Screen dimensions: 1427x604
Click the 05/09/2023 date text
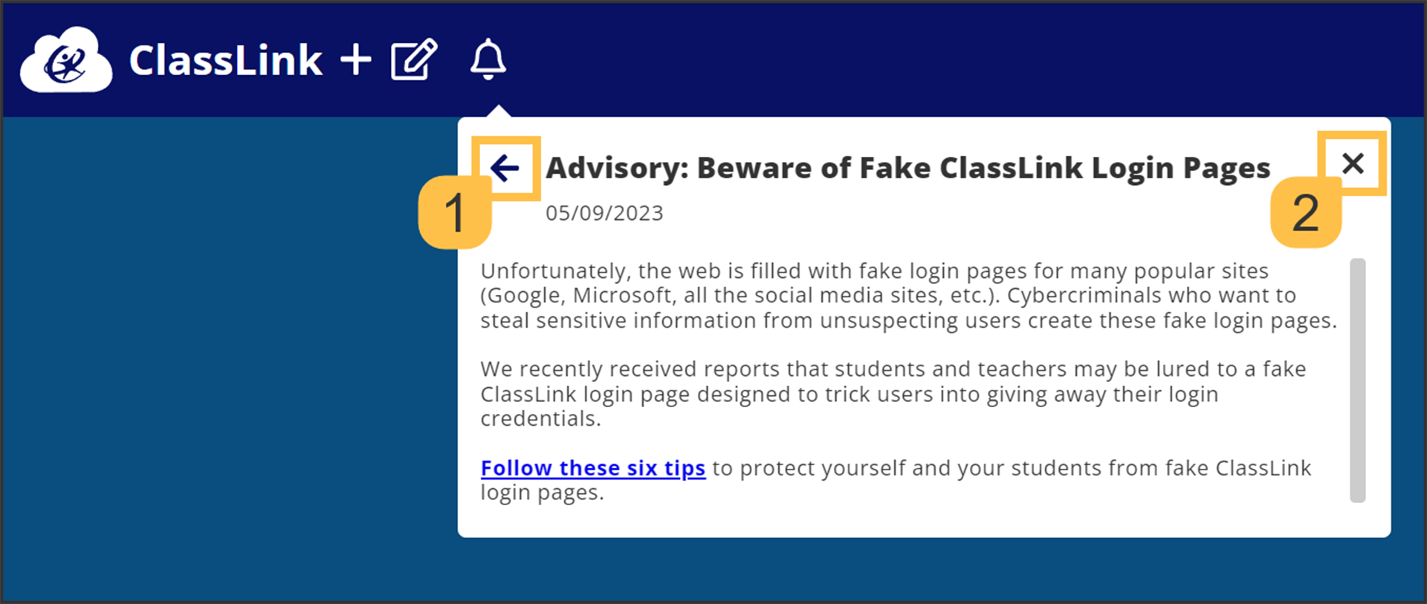pyautogui.click(x=604, y=213)
